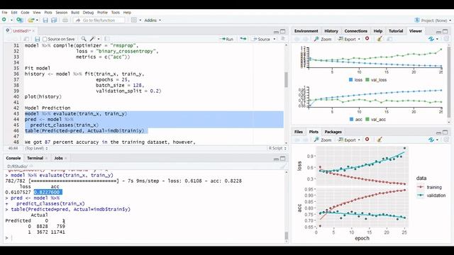
Task: Click the Plots pane clear-all broom icon
Action: (x=380, y=140)
